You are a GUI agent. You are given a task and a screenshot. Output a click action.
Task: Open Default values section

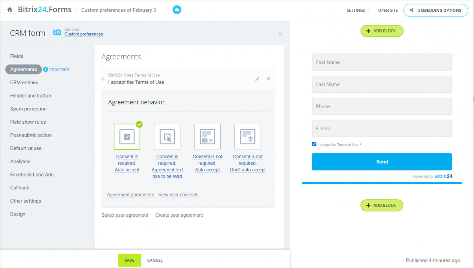click(26, 148)
